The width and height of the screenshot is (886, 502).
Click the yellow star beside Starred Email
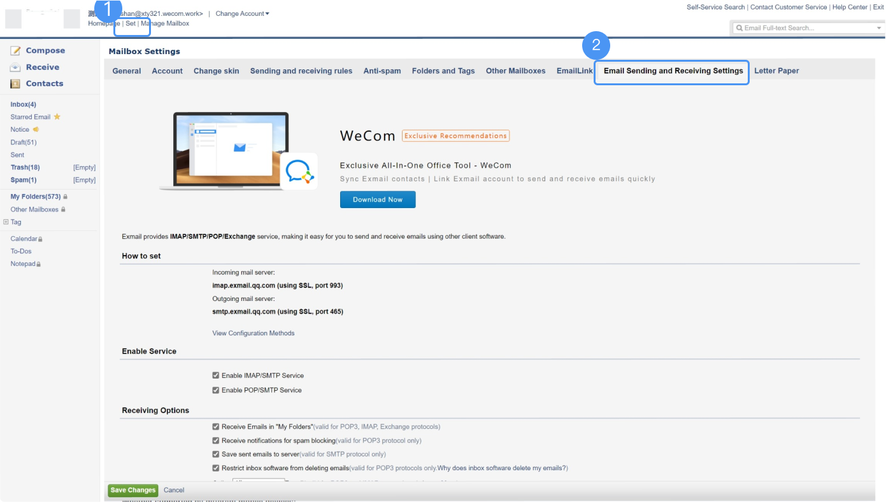point(57,116)
